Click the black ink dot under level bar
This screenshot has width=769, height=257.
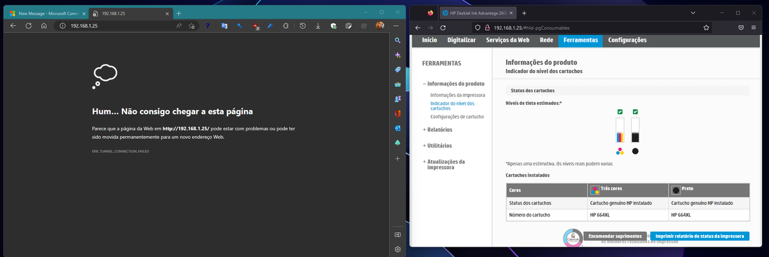pyautogui.click(x=635, y=151)
